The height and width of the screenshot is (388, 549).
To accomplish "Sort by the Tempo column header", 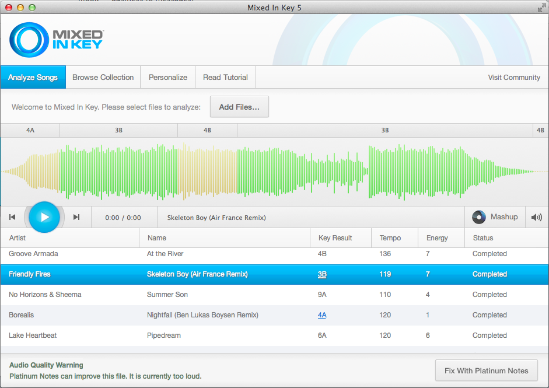I will pos(390,238).
